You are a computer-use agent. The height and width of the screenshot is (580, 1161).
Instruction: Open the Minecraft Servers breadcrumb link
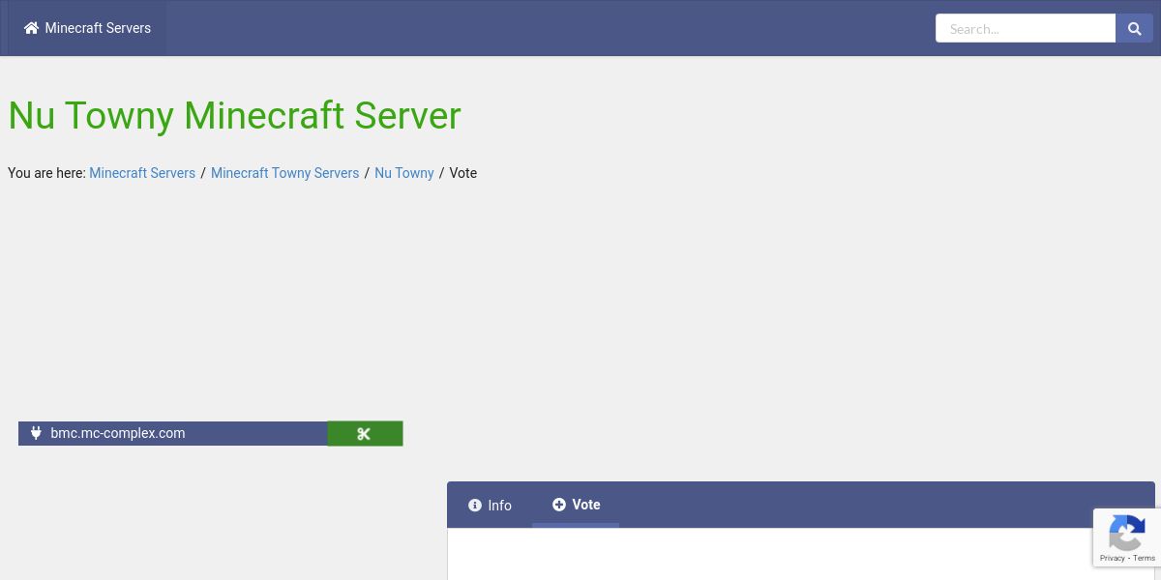[x=142, y=173]
